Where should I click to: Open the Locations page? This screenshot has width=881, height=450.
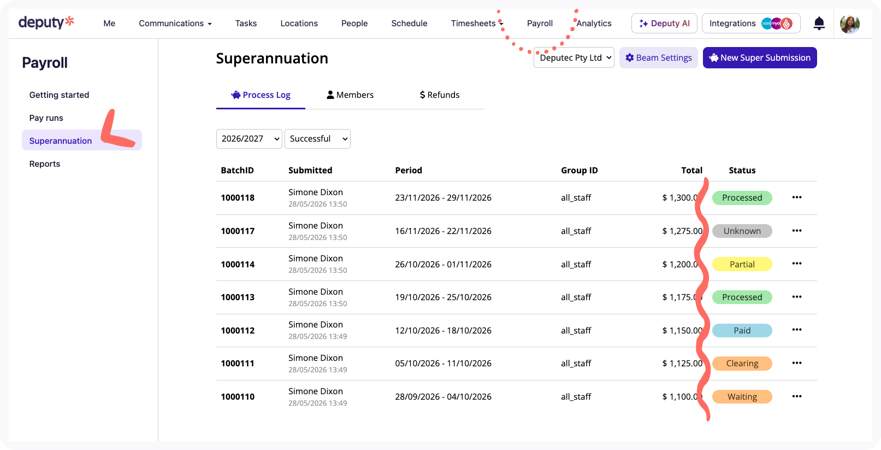299,24
